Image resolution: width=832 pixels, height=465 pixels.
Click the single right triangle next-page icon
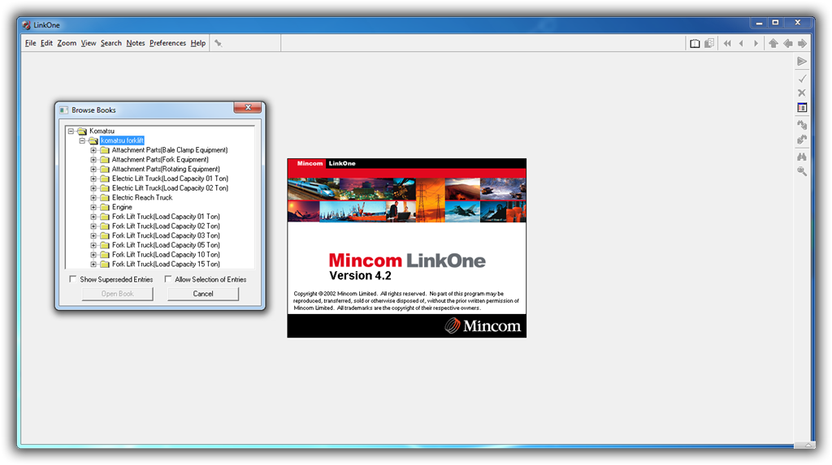756,44
